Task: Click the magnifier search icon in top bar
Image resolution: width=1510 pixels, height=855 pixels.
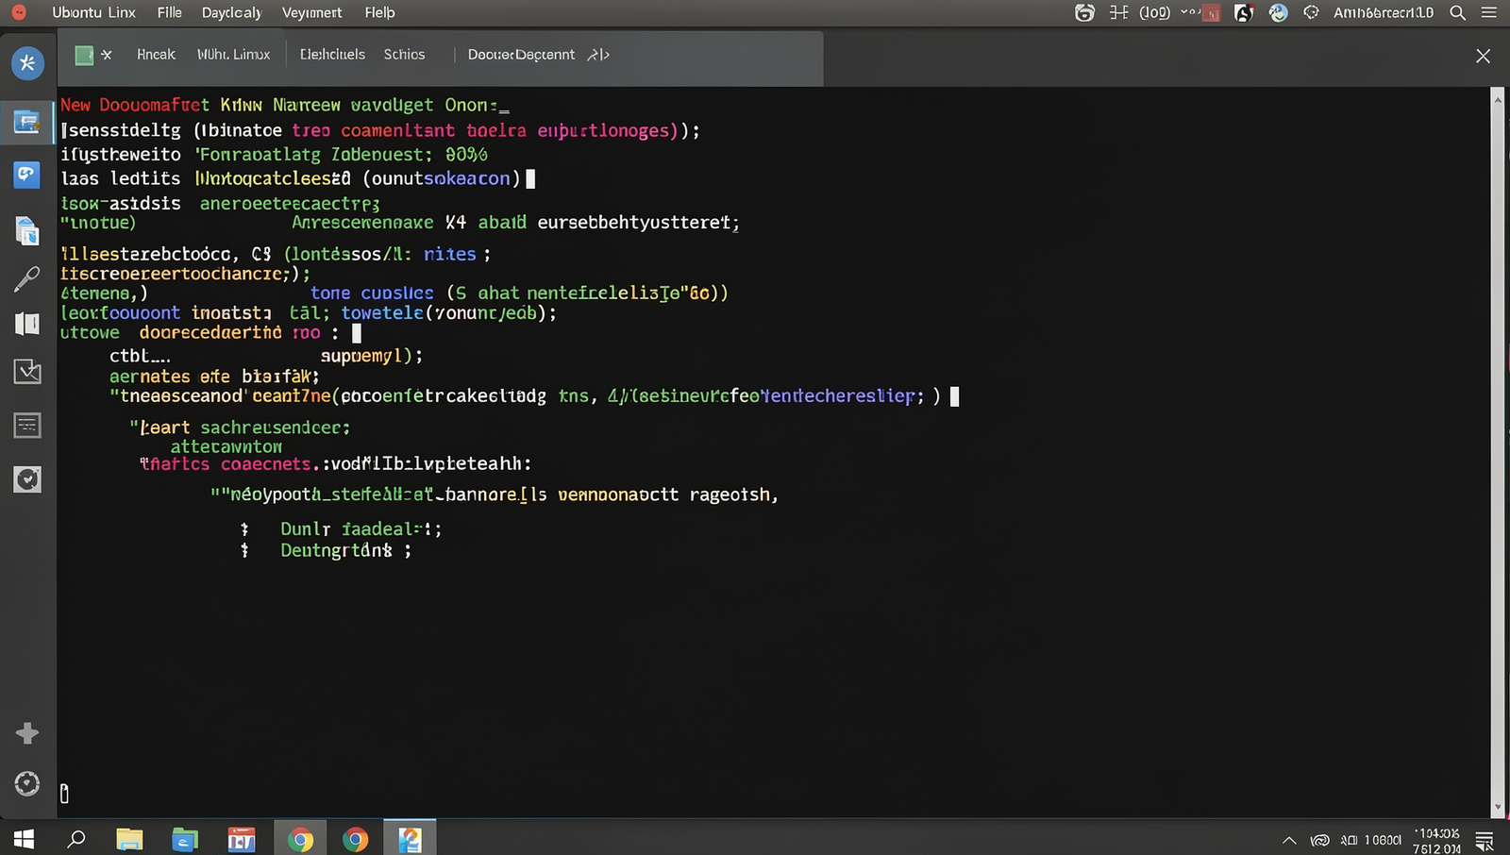Action: (1458, 12)
